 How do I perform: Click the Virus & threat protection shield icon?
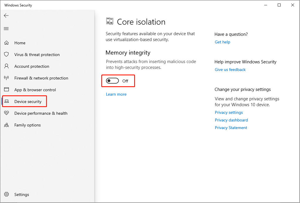pos(6,55)
